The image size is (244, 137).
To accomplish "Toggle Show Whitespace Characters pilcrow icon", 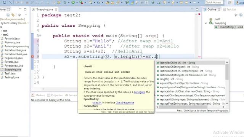I will point(147,2).
